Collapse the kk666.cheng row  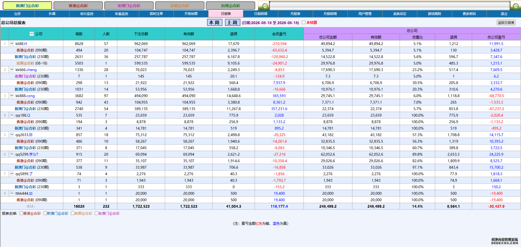click(12, 69)
